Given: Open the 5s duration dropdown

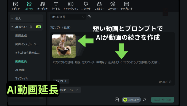Looking at the screenshot, I should (x=74, y=90).
